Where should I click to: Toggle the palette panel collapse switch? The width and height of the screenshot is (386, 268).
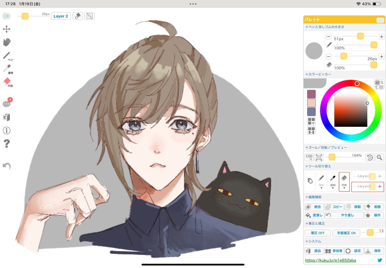coord(380,20)
